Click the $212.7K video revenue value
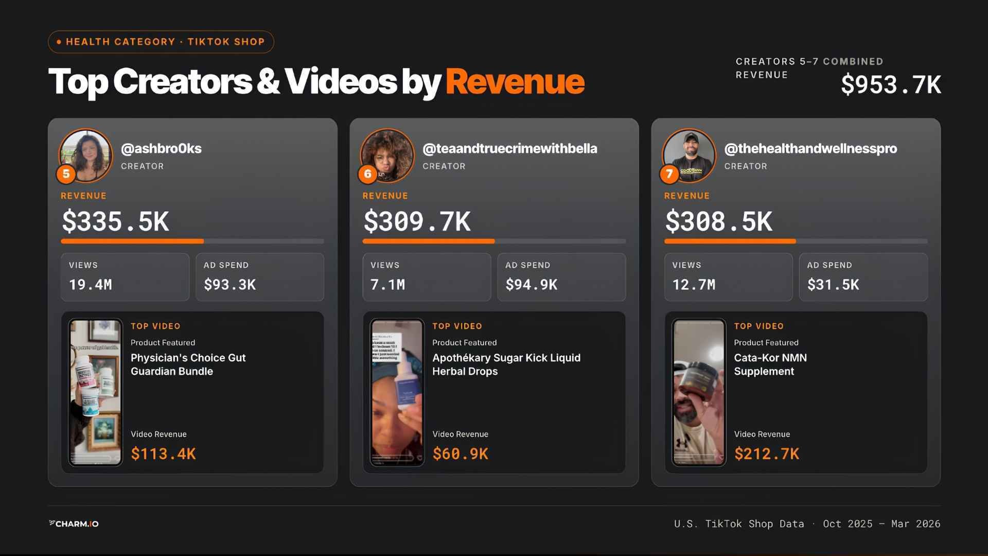This screenshot has width=988, height=556. [x=767, y=454]
